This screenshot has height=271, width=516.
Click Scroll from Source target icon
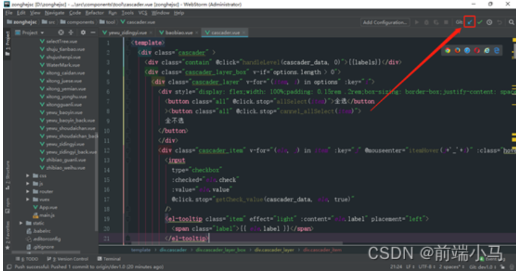[x=61, y=33]
